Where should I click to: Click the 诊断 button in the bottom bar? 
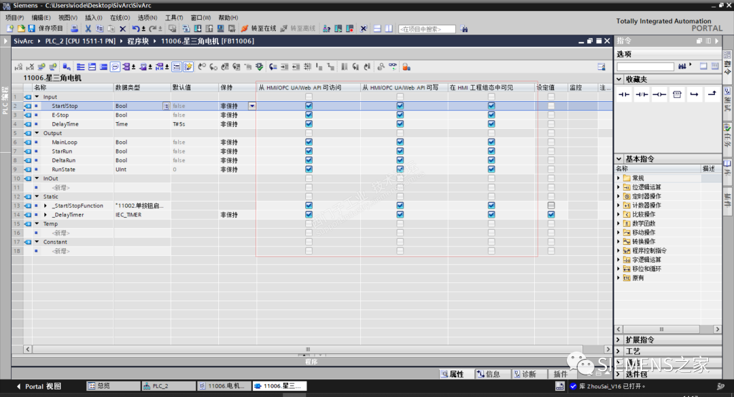click(530, 373)
